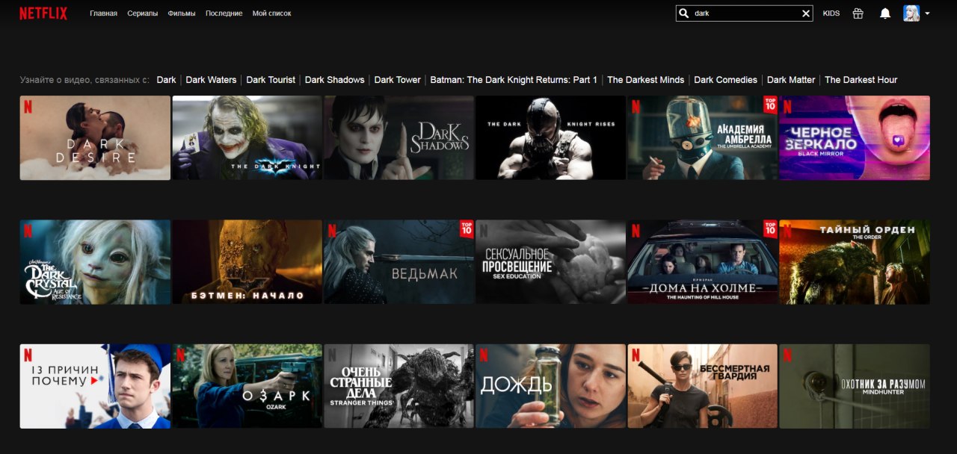Select the 'Dark Shadows' related search link
The height and width of the screenshot is (454, 957).
click(x=334, y=80)
